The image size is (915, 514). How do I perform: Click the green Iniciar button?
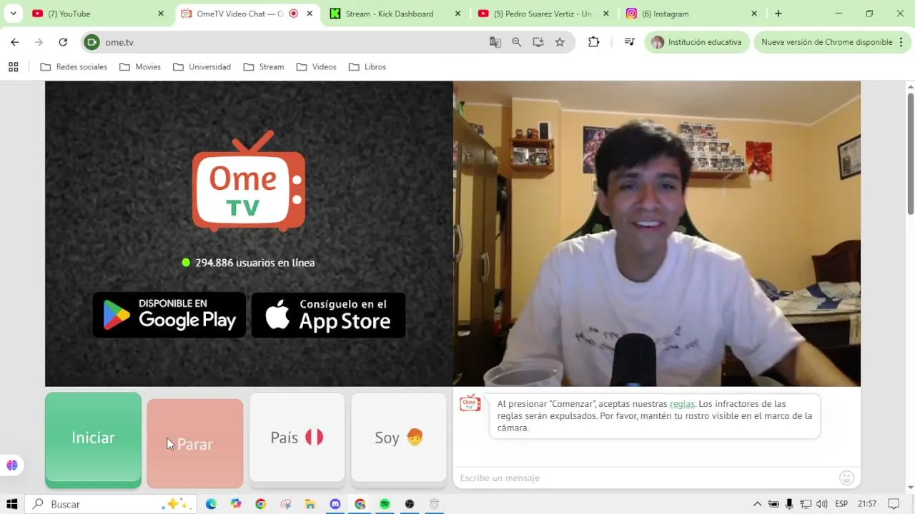pyautogui.click(x=93, y=439)
